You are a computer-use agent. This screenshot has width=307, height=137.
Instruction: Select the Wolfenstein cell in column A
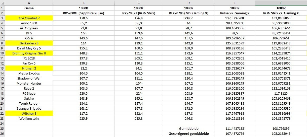(x=29, y=118)
